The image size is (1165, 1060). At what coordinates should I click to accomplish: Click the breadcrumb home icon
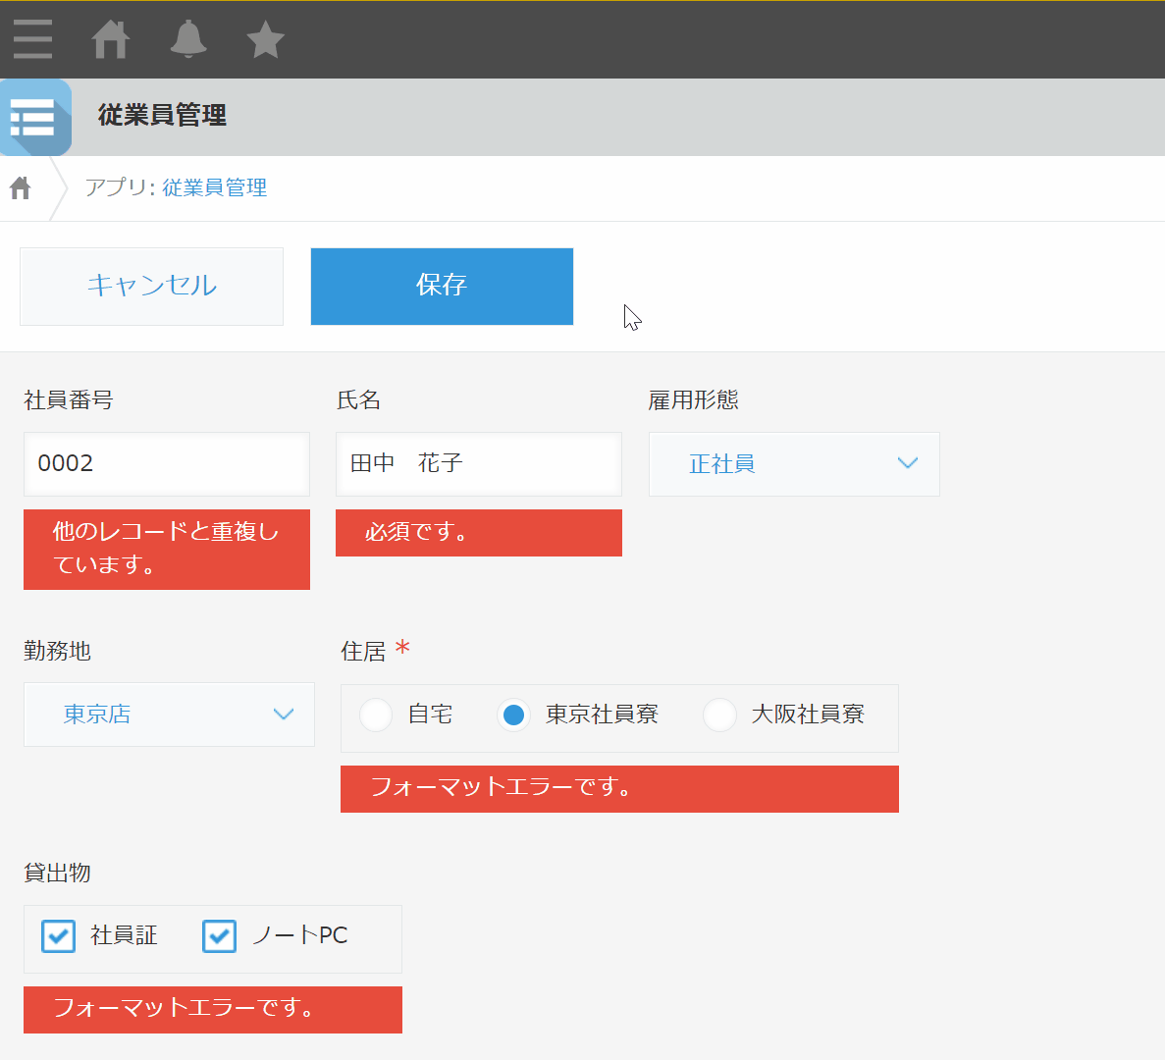pos(21,187)
